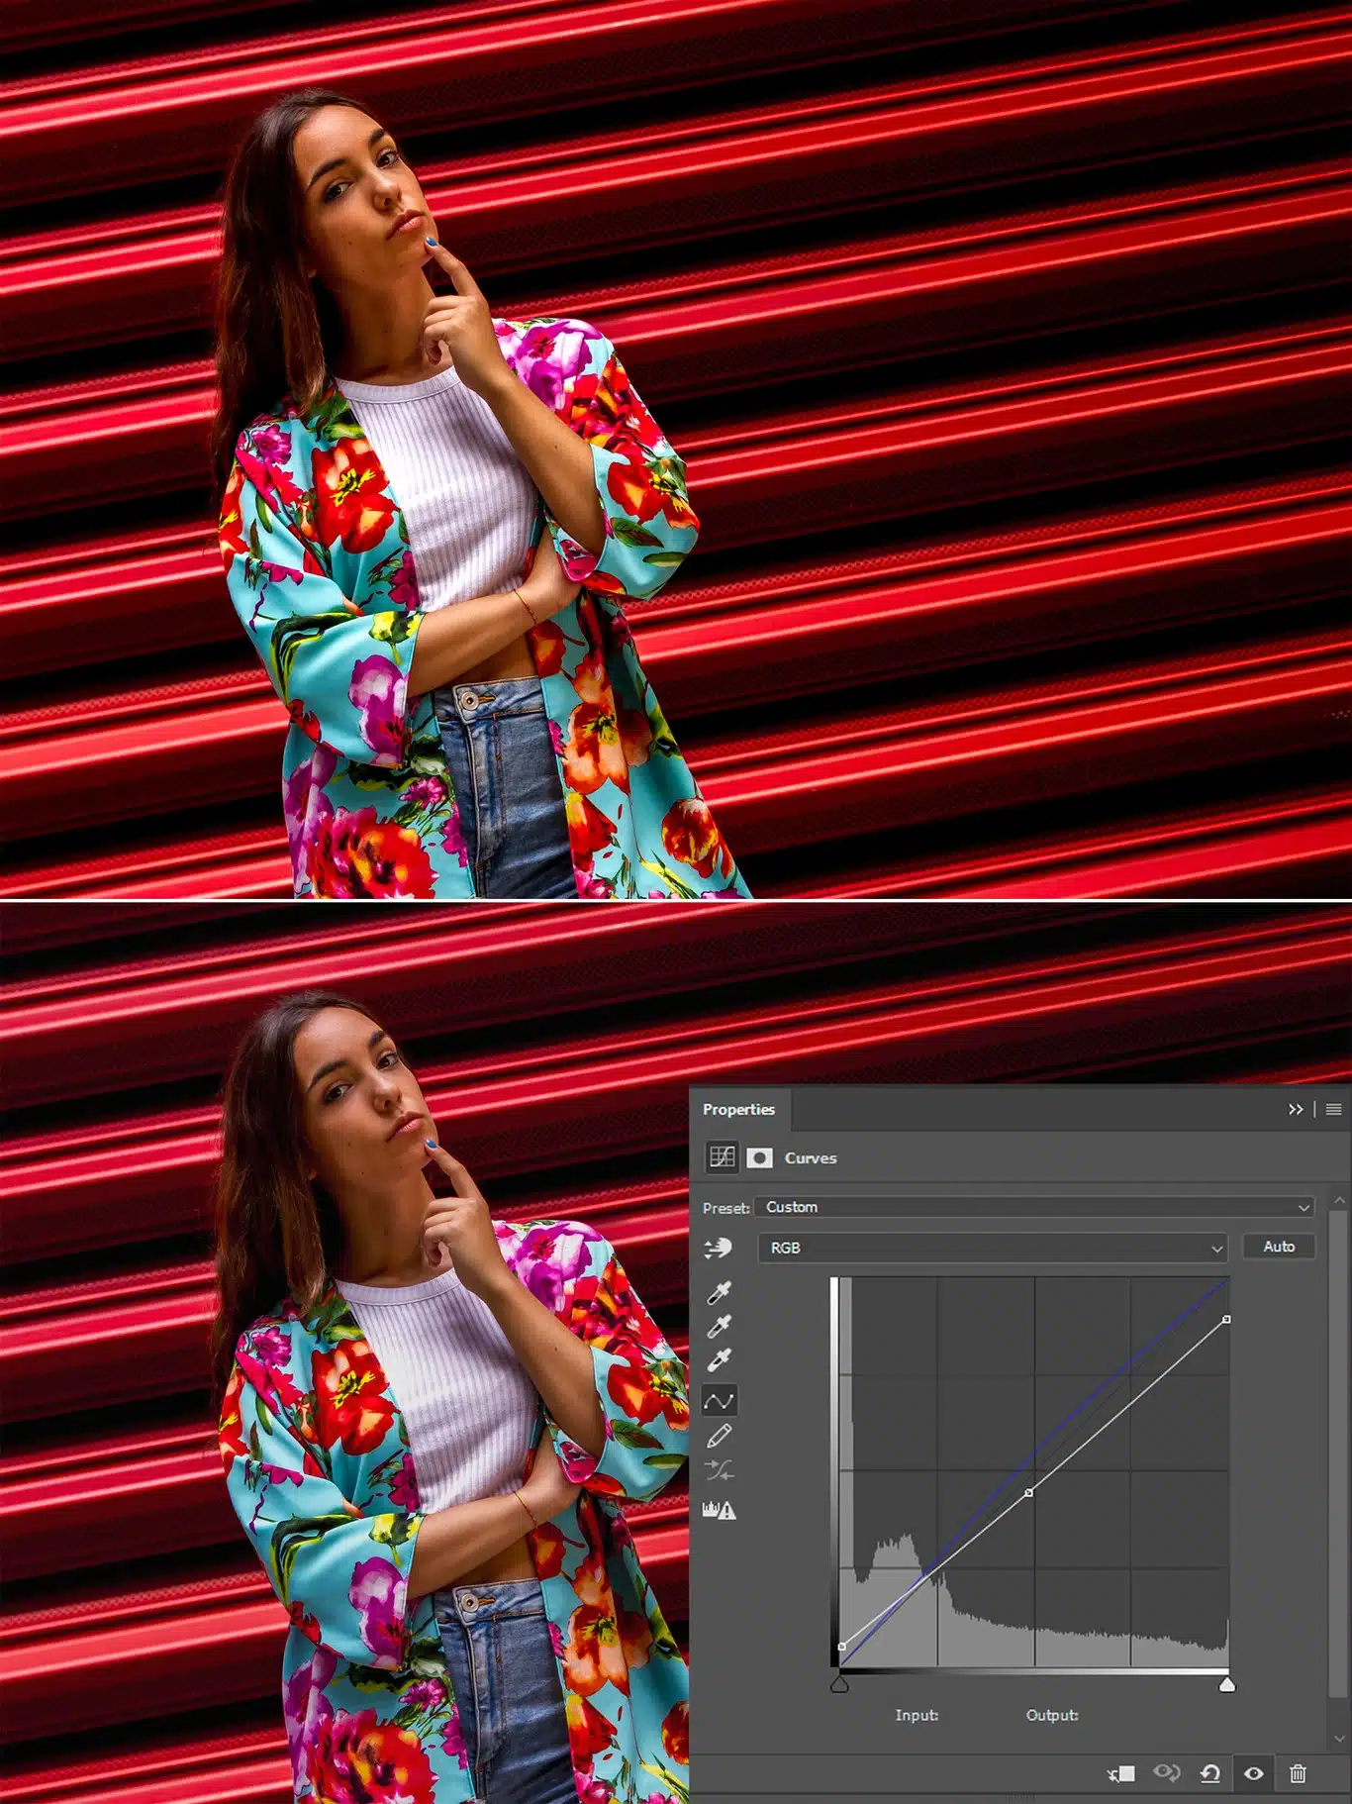Open the RGB channel dropdown

click(993, 1248)
